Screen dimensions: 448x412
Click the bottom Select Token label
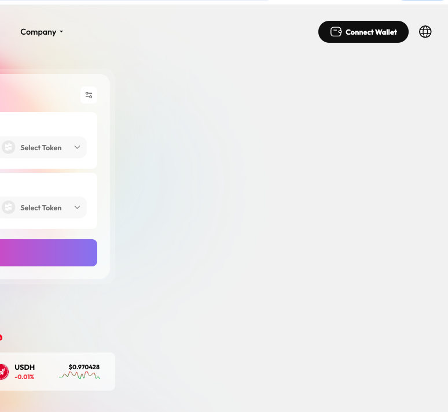[41, 207]
